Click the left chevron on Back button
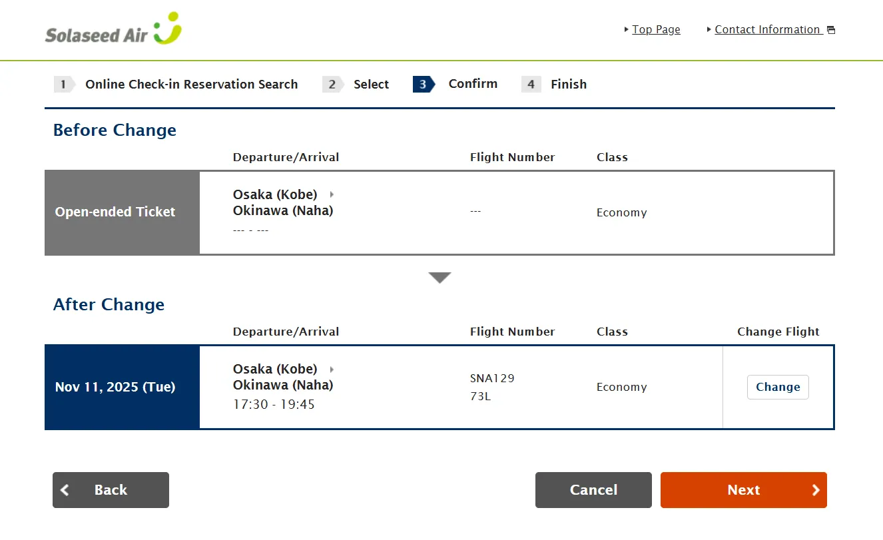 point(65,490)
